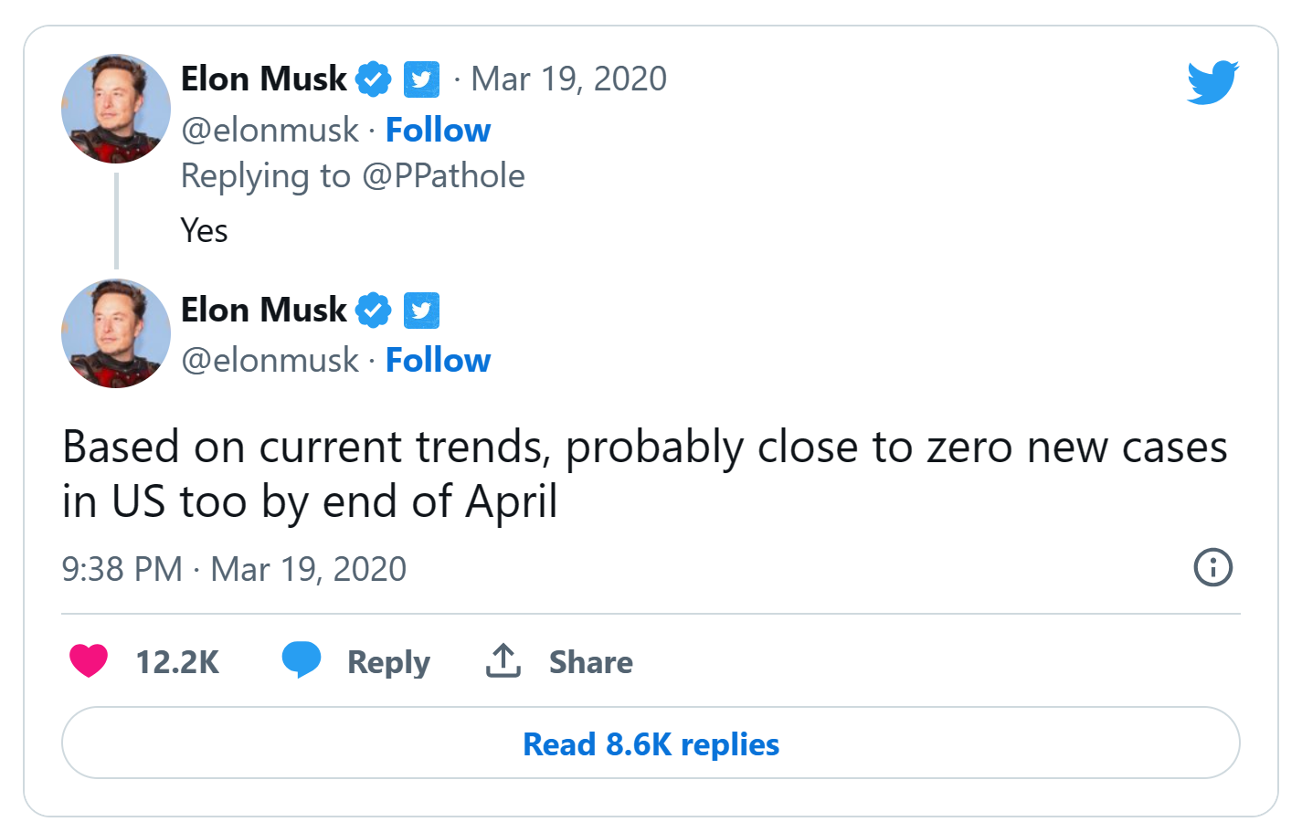Click the 'Elon Musk' name on the main tweet
The width and height of the screenshot is (1302, 822).
[263, 311]
